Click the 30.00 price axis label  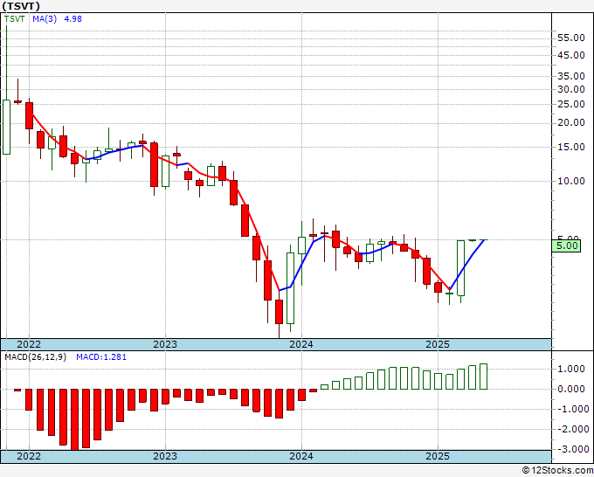[571, 90]
